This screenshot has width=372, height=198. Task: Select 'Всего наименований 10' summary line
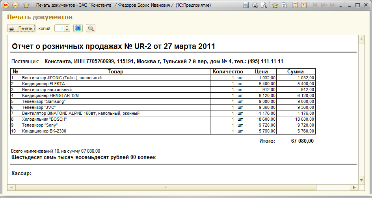tap(56, 151)
